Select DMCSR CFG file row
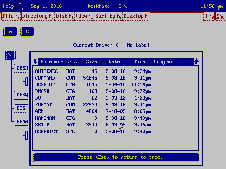Screen dimensions: 226x169 point(116,92)
